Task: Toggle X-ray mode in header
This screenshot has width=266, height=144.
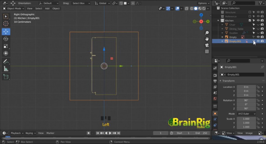Action: [187, 9]
